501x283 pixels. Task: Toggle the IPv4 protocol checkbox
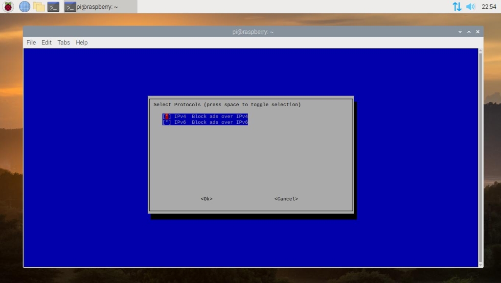pos(167,117)
